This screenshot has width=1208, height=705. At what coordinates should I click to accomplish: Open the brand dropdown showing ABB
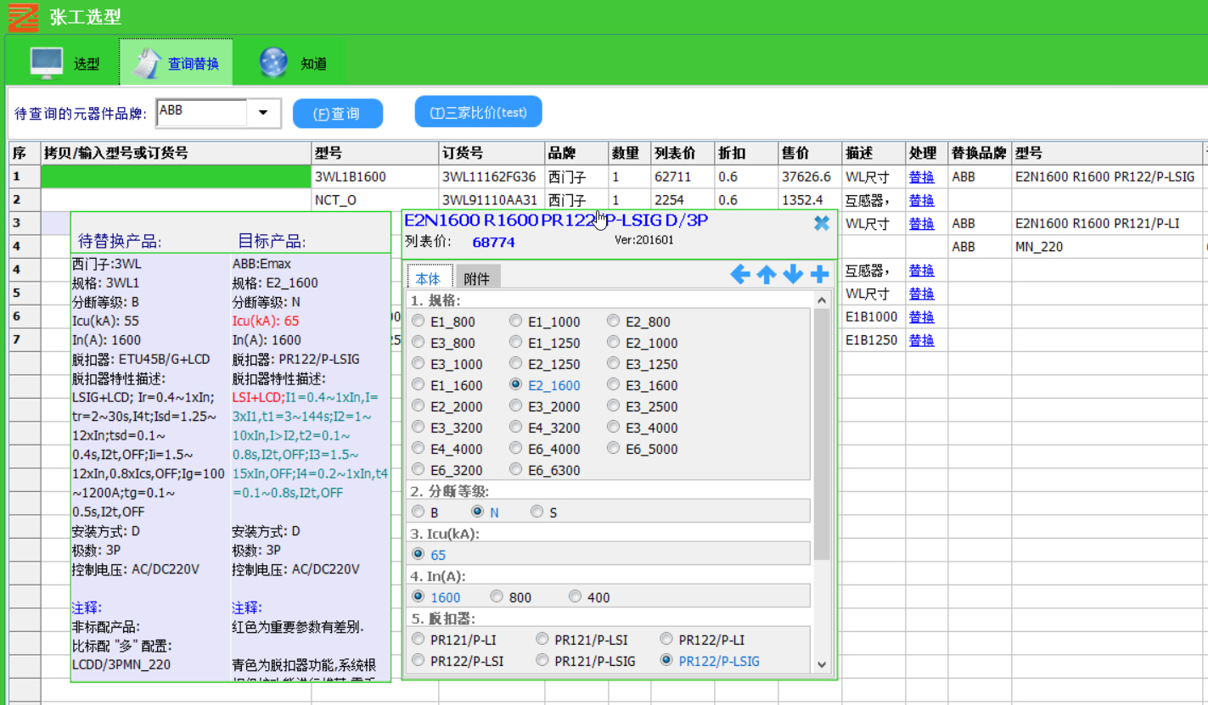pyautogui.click(x=263, y=113)
